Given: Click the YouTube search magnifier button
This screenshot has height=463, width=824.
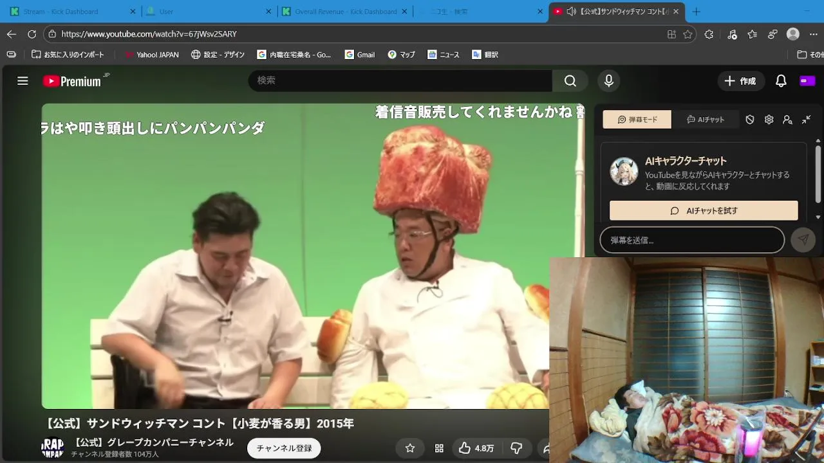Looking at the screenshot, I should pos(570,81).
